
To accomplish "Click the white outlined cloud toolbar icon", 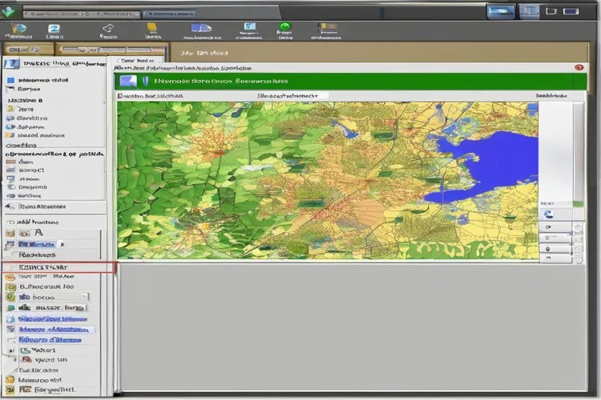I will [108, 28].
